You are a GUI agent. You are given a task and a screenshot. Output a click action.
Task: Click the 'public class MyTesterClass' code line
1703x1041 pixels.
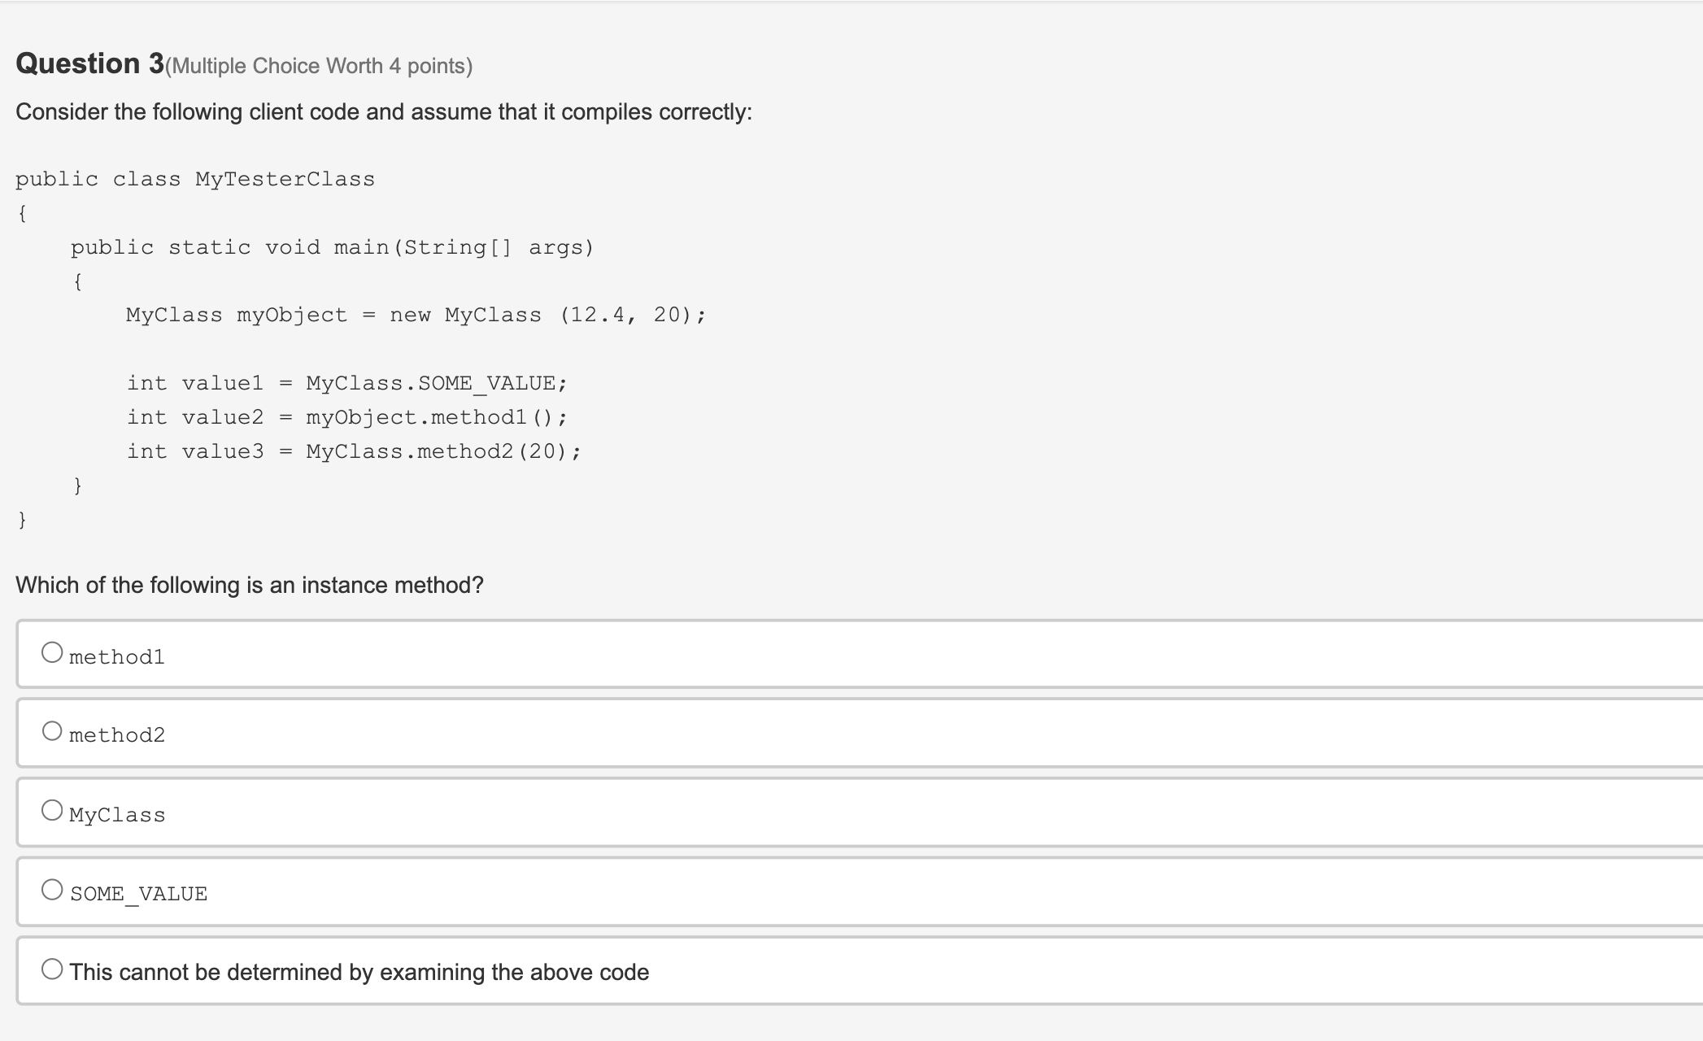pos(195,179)
